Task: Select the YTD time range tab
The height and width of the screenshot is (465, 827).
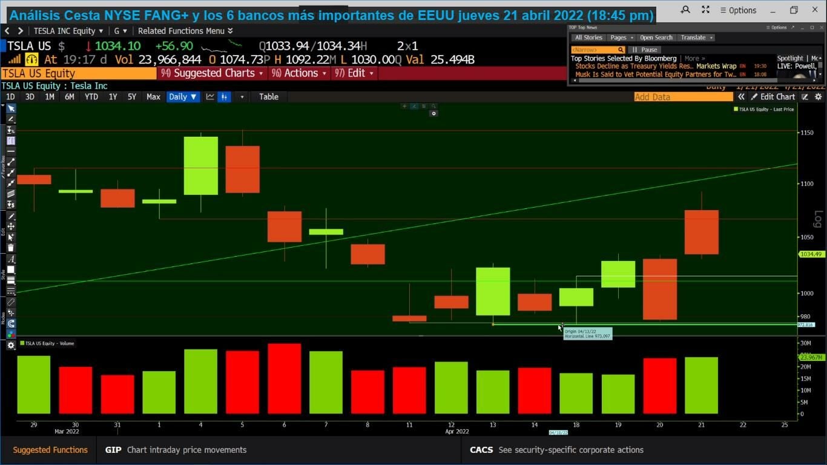Action: click(x=91, y=97)
